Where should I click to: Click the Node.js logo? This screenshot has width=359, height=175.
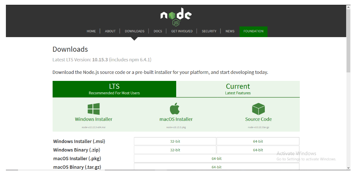[176, 17]
